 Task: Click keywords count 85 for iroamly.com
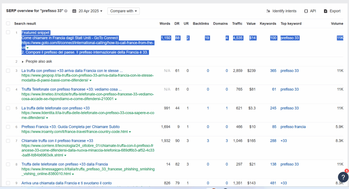point(274,127)
